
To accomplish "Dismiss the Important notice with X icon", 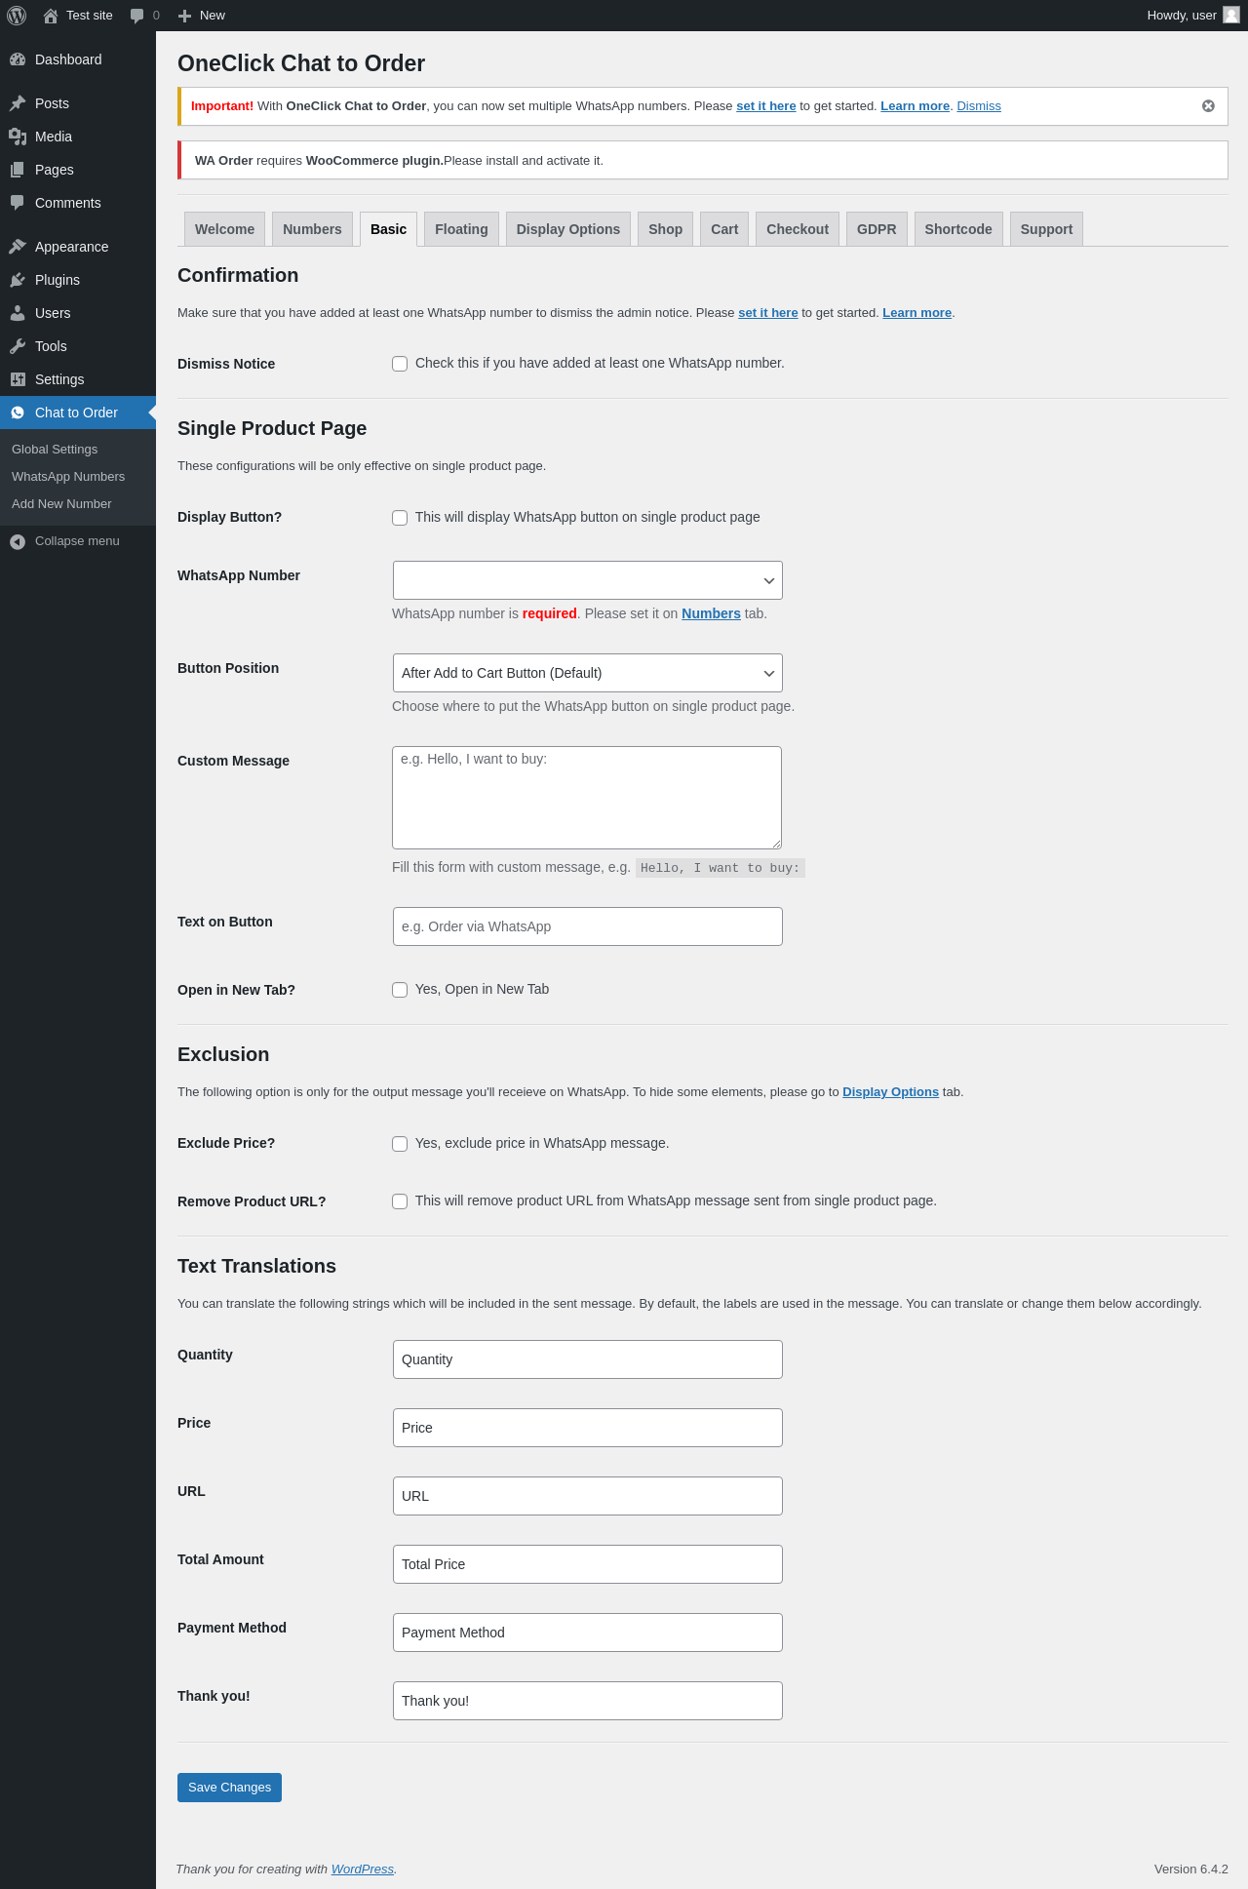I will tap(1208, 106).
